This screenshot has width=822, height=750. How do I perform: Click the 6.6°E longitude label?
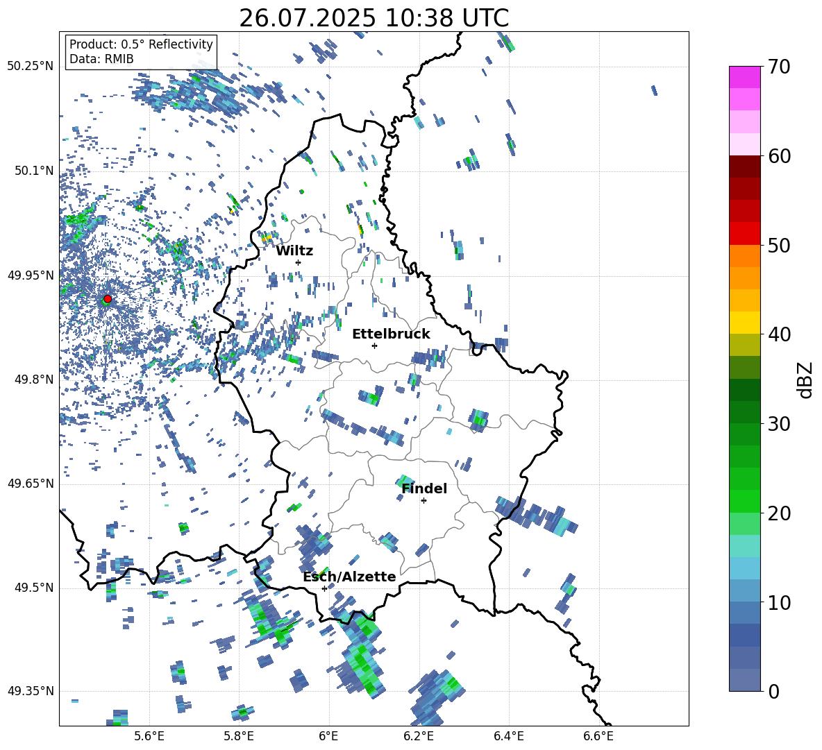(x=598, y=736)
